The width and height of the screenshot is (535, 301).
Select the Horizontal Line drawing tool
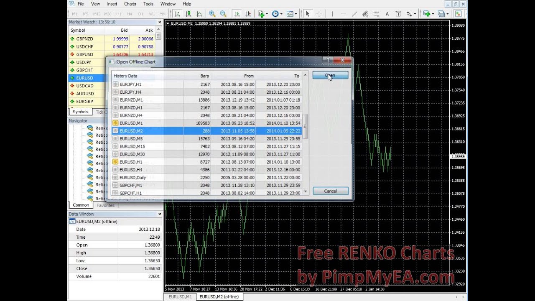[x=344, y=14]
